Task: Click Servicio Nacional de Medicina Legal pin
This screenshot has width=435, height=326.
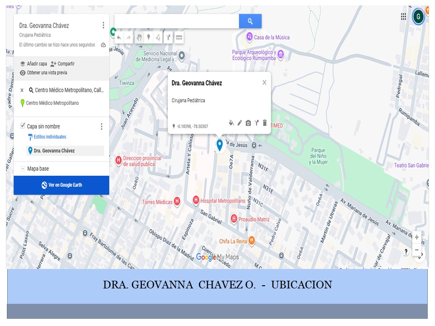Action: (181, 56)
